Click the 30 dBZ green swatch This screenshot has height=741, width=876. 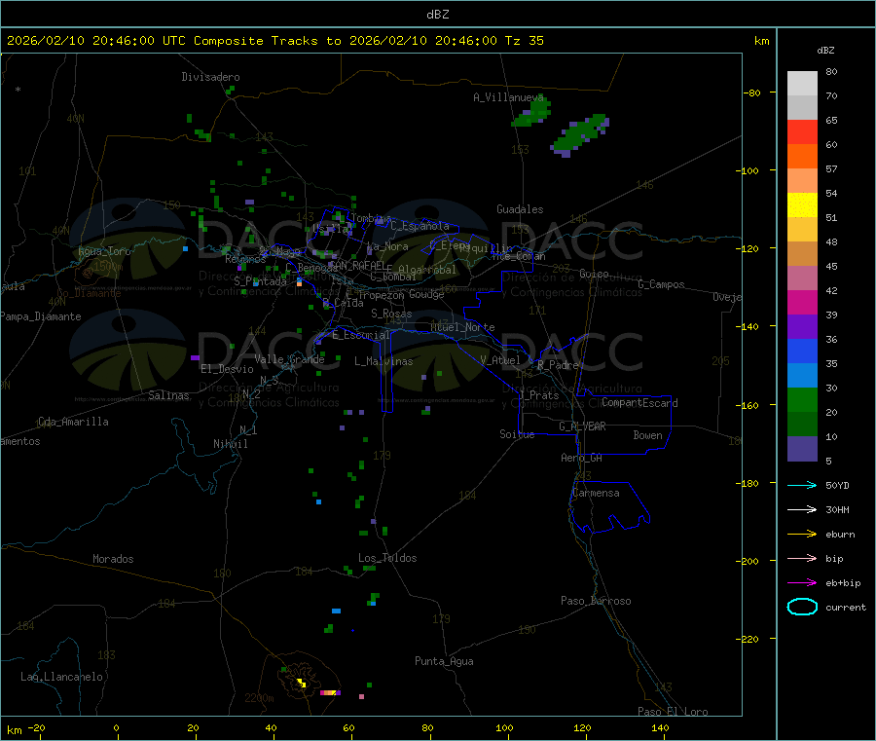pyautogui.click(x=802, y=399)
